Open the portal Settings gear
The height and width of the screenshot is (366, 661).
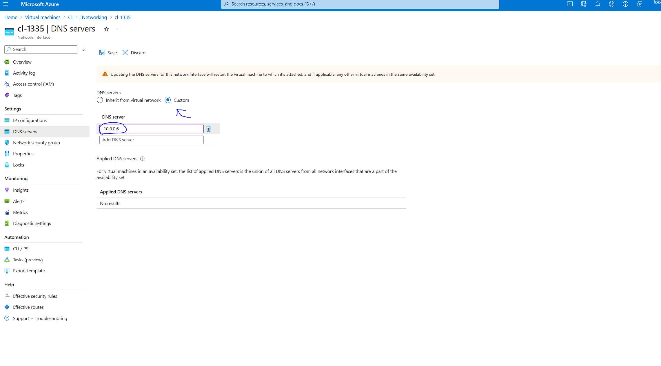(611, 4)
